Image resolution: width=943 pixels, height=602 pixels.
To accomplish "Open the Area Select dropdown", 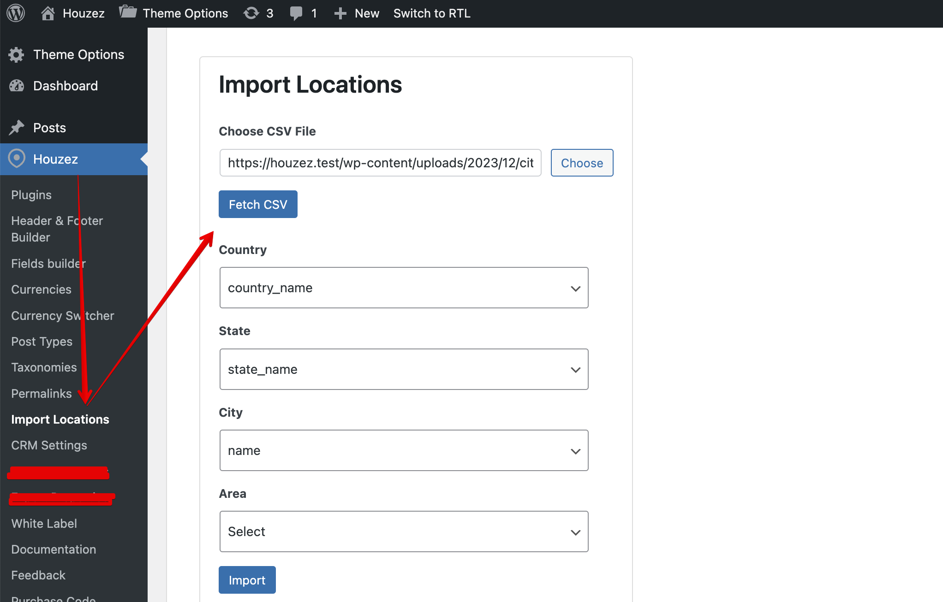I will [404, 531].
